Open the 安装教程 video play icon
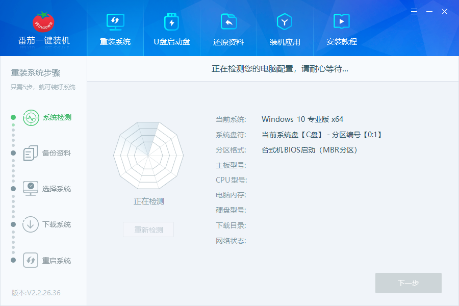 (x=342, y=21)
